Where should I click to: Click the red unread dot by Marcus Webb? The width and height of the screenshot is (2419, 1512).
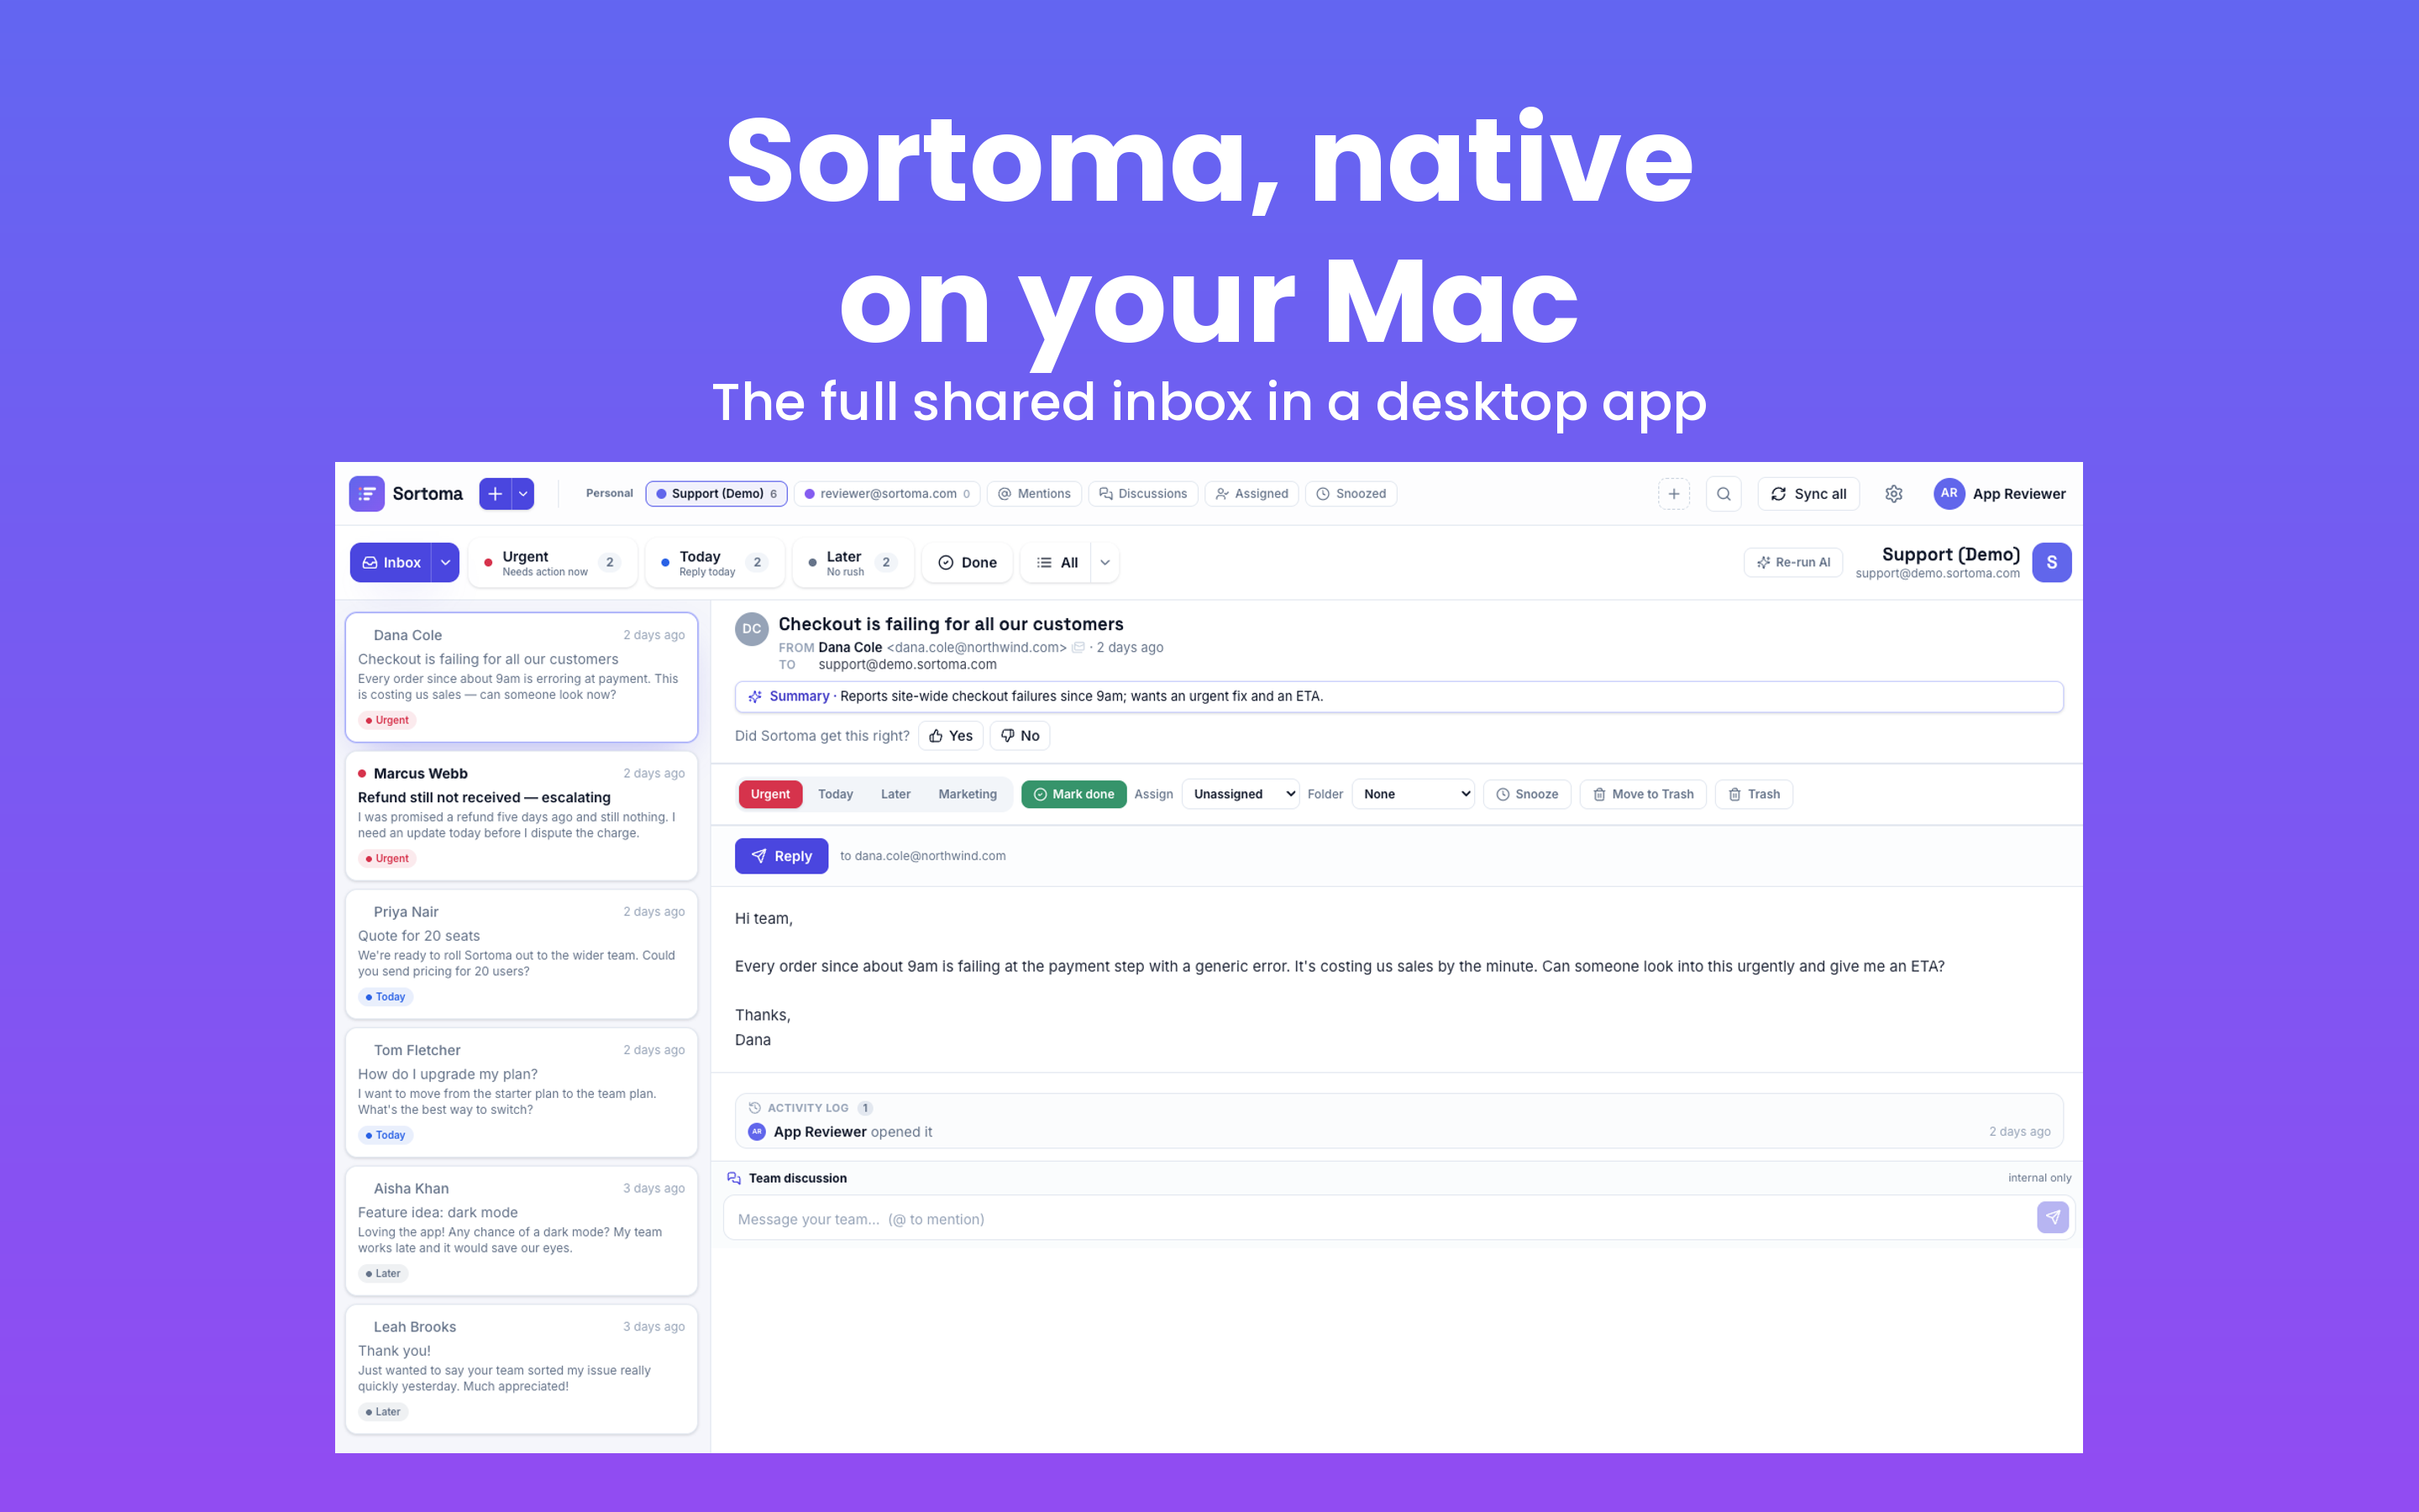pyautogui.click(x=362, y=774)
